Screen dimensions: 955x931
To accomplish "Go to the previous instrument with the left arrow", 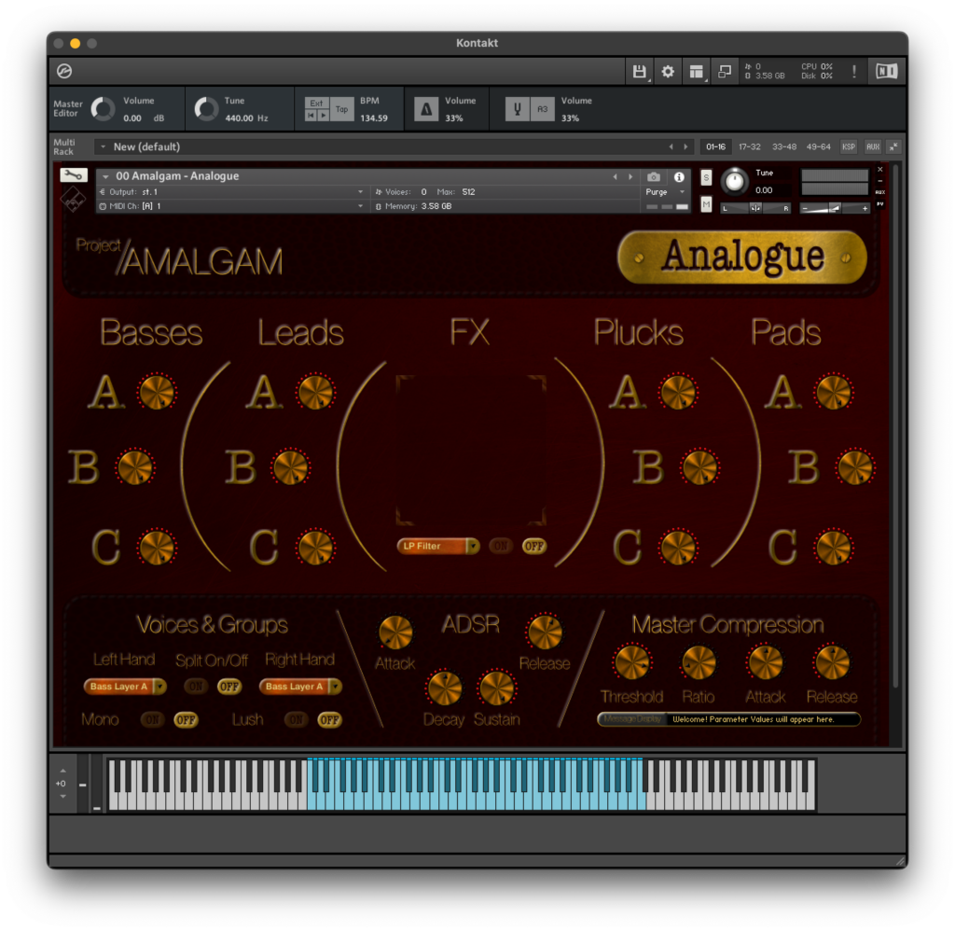I will point(616,176).
